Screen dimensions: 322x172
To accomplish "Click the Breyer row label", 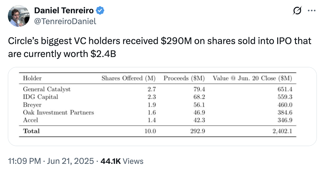I will [32, 105].
